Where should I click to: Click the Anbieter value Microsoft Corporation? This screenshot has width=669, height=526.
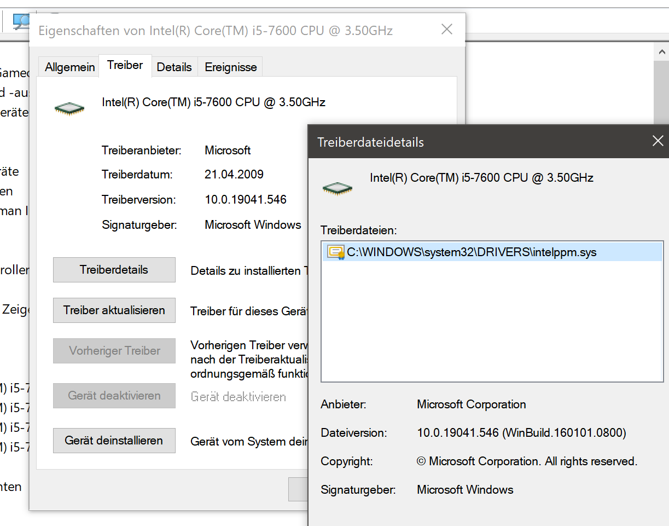click(x=472, y=404)
